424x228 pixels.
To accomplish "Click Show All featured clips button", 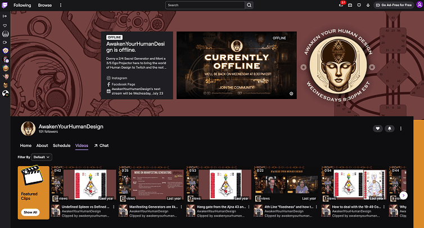I will point(30,212).
